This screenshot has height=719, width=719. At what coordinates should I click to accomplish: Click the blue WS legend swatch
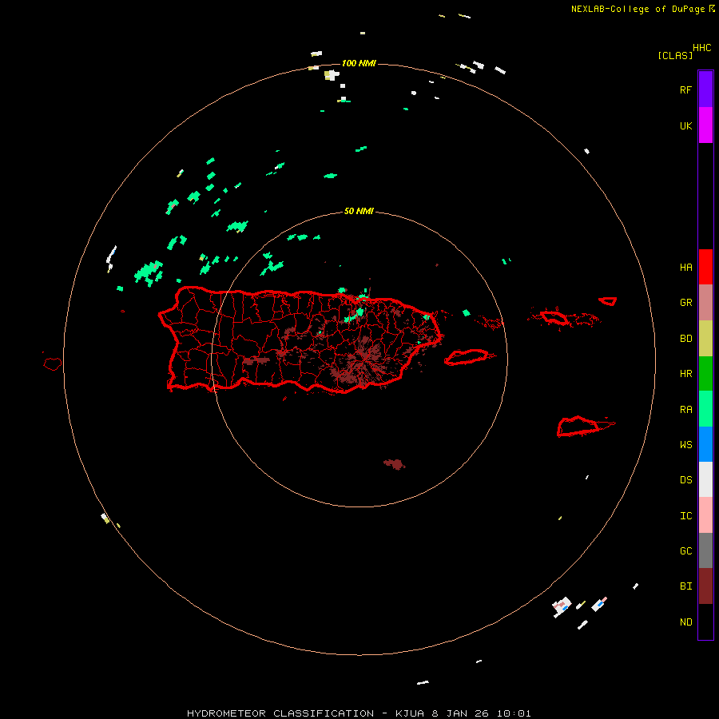[x=705, y=444]
